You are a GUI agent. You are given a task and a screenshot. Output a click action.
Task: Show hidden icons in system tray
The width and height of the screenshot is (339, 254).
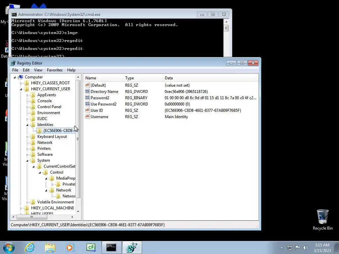[x=281, y=248]
